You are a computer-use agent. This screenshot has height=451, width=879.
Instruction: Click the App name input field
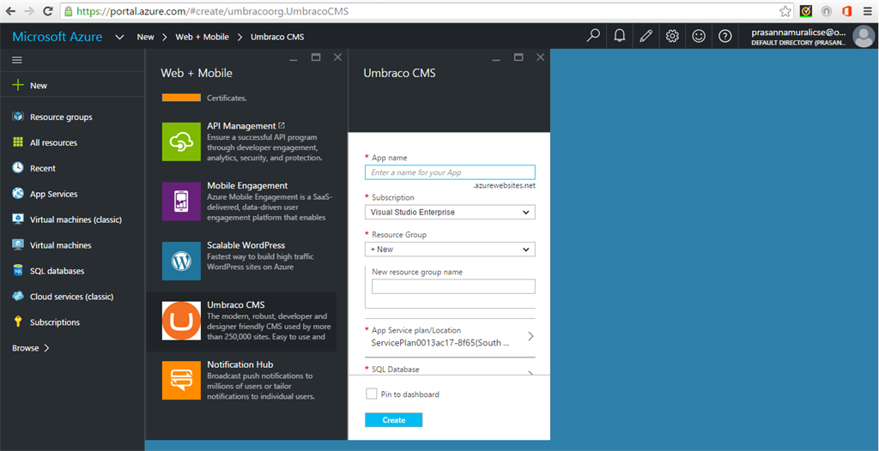tap(450, 172)
